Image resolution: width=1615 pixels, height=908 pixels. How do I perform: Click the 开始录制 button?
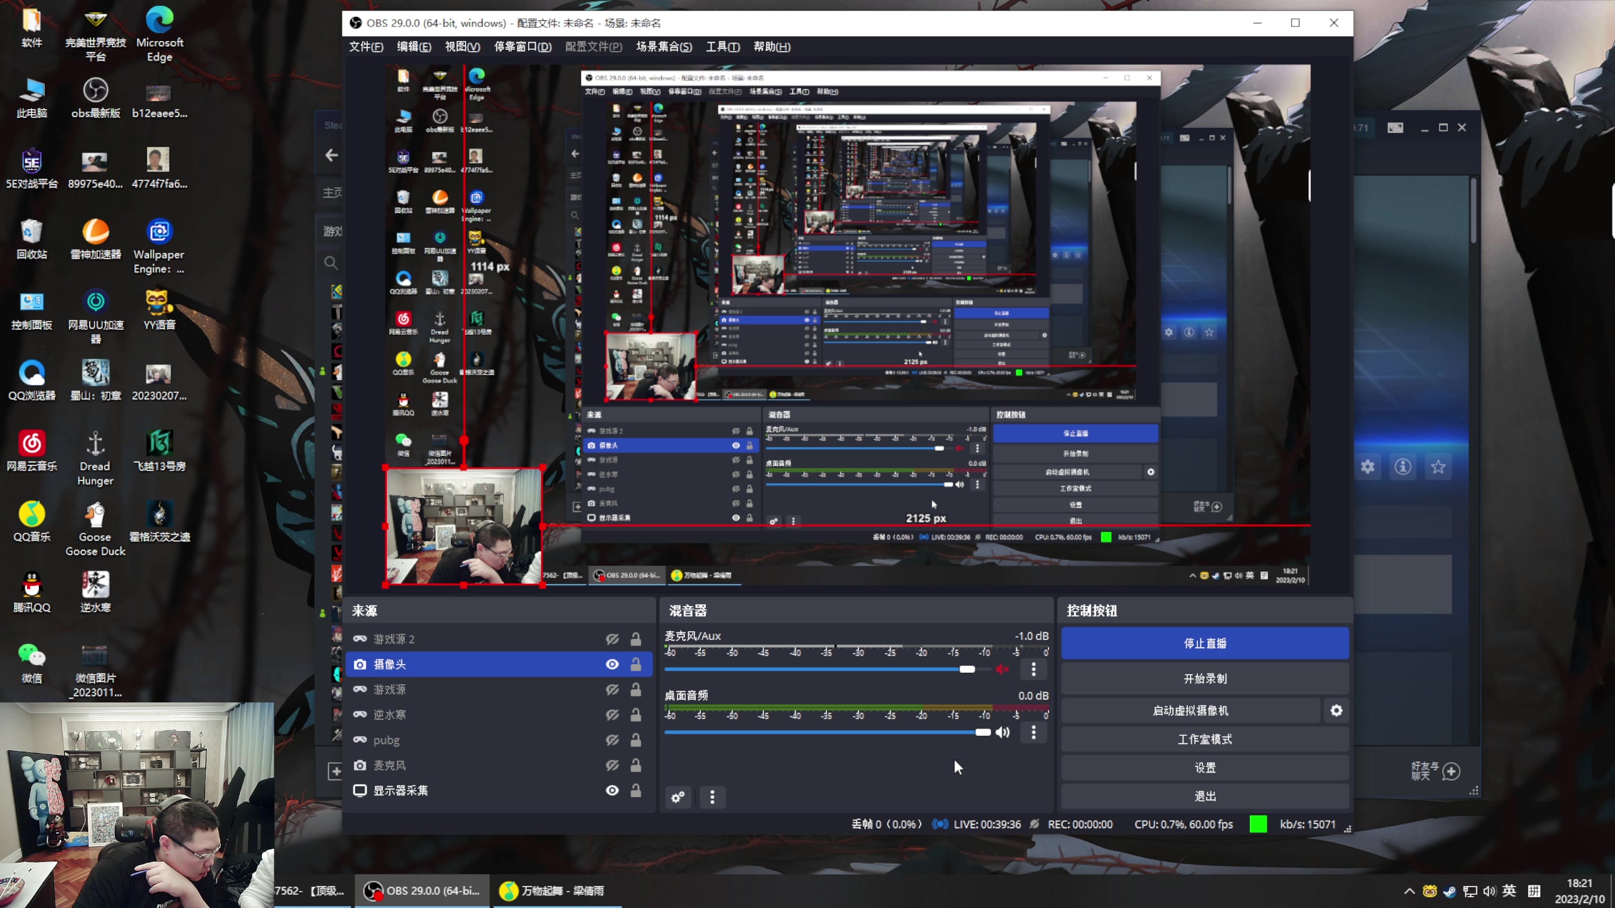[x=1204, y=678]
